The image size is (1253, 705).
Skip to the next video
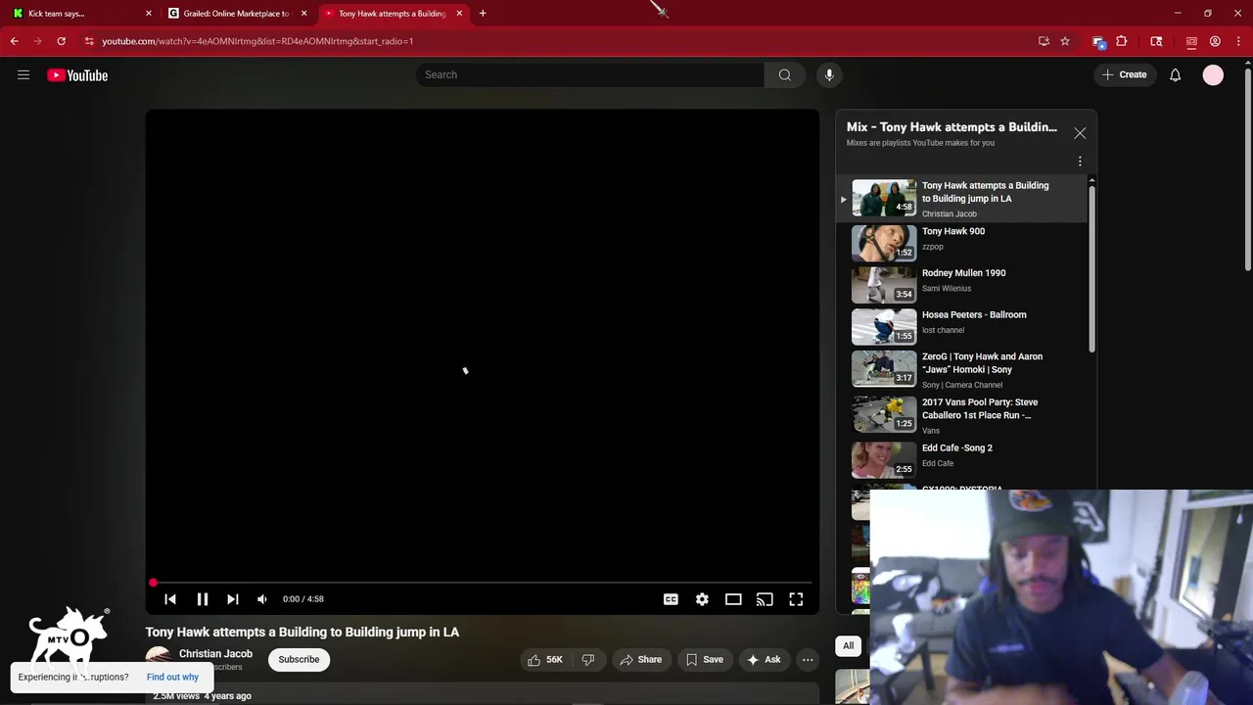click(233, 599)
